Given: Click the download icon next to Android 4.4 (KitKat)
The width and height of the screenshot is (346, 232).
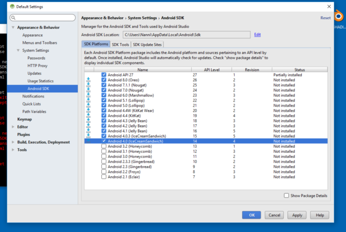Looking at the screenshot, I should (88, 116).
